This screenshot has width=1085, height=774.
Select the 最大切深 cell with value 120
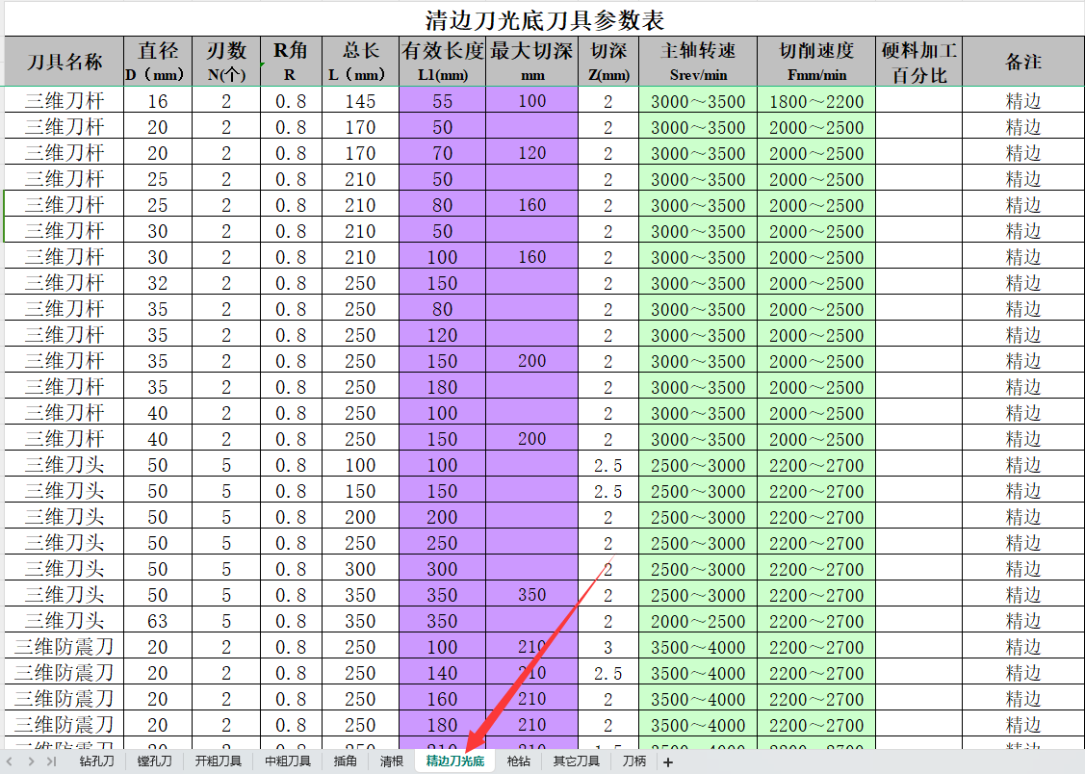pos(532,153)
